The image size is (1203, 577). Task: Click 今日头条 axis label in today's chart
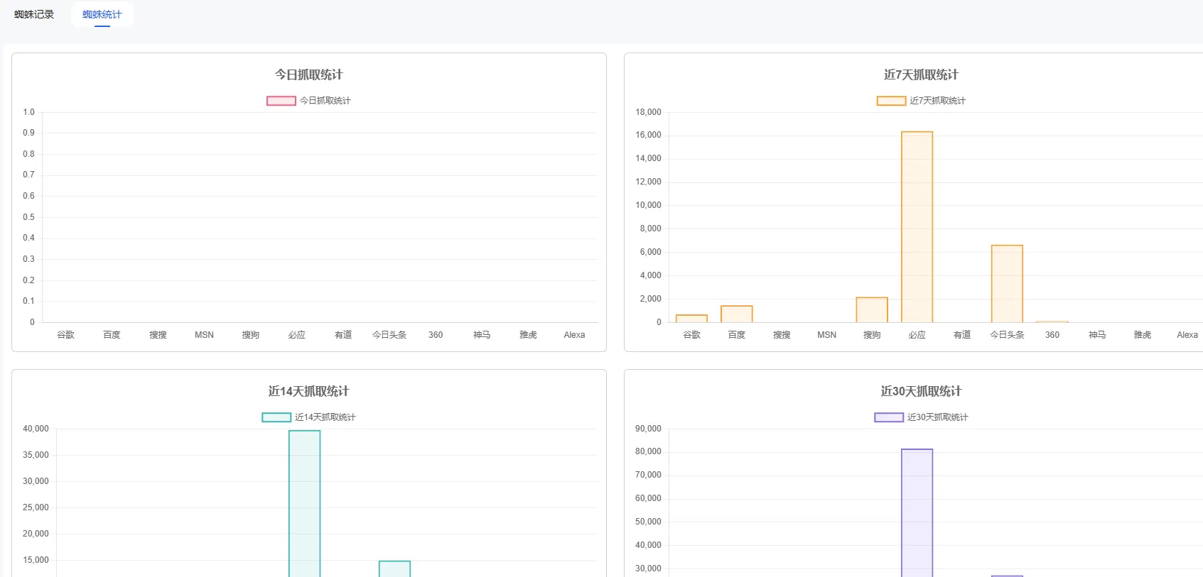(x=389, y=335)
